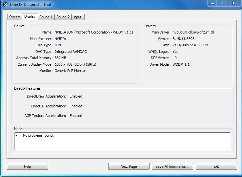Screen dimensions: 242x177
Task: Click the 'DirectX Features' group heading
Action: point(27,88)
